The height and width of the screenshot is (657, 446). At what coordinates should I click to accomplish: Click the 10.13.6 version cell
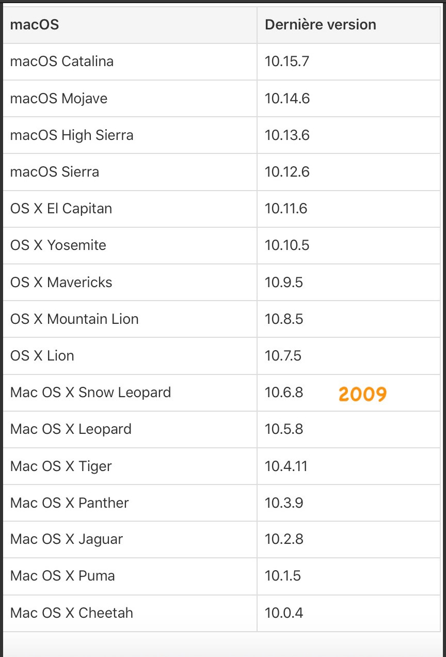[x=287, y=135]
